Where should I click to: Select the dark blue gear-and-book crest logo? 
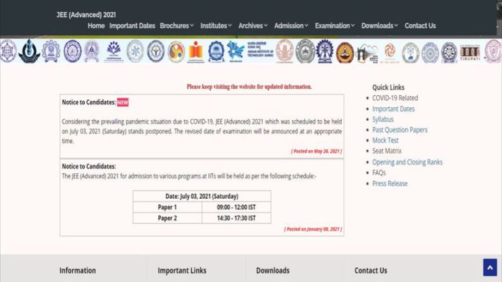[x=325, y=51]
